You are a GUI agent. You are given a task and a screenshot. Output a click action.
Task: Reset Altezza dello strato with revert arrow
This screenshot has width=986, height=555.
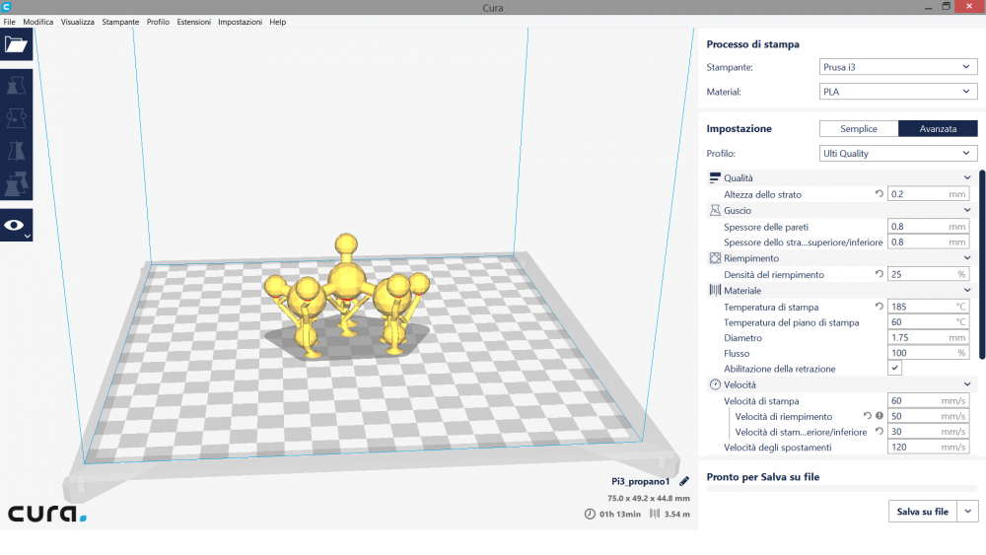pyautogui.click(x=879, y=194)
